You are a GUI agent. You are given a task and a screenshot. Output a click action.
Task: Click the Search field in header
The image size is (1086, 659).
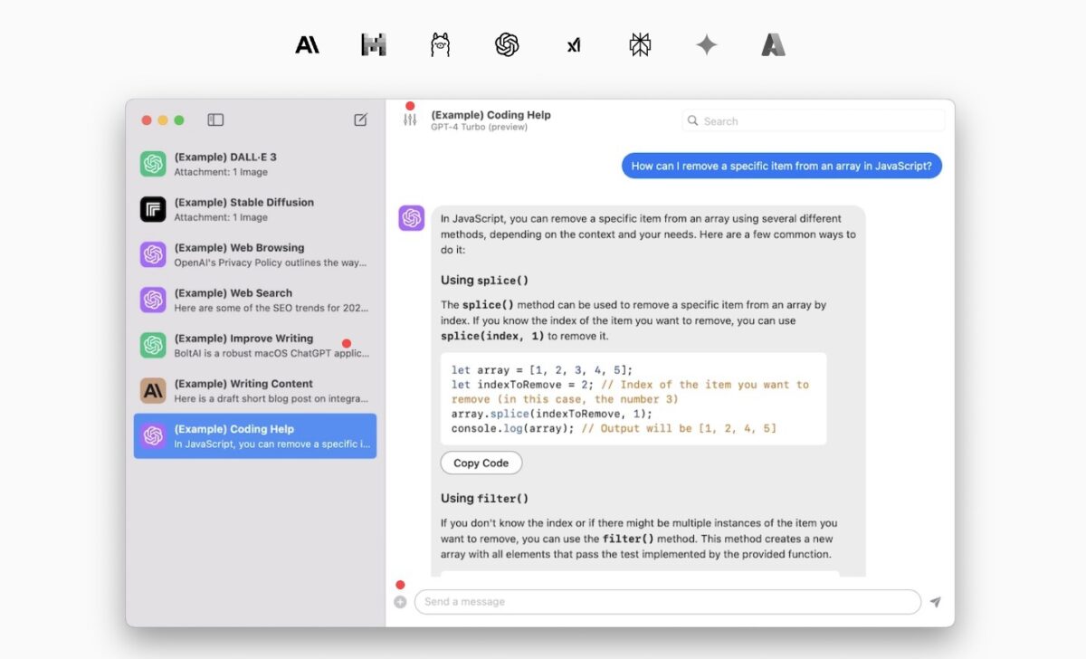point(813,120)
